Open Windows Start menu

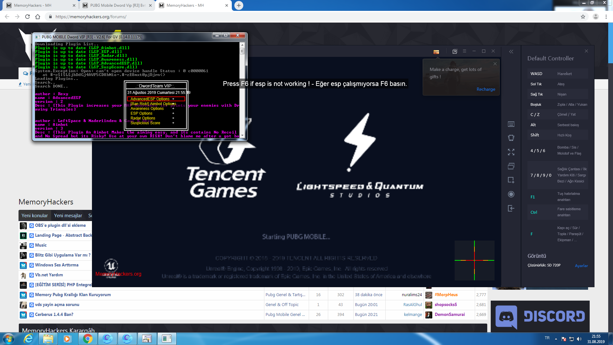9,339
